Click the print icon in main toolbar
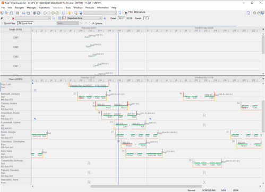The image size is (265, 192). [23, 13]
